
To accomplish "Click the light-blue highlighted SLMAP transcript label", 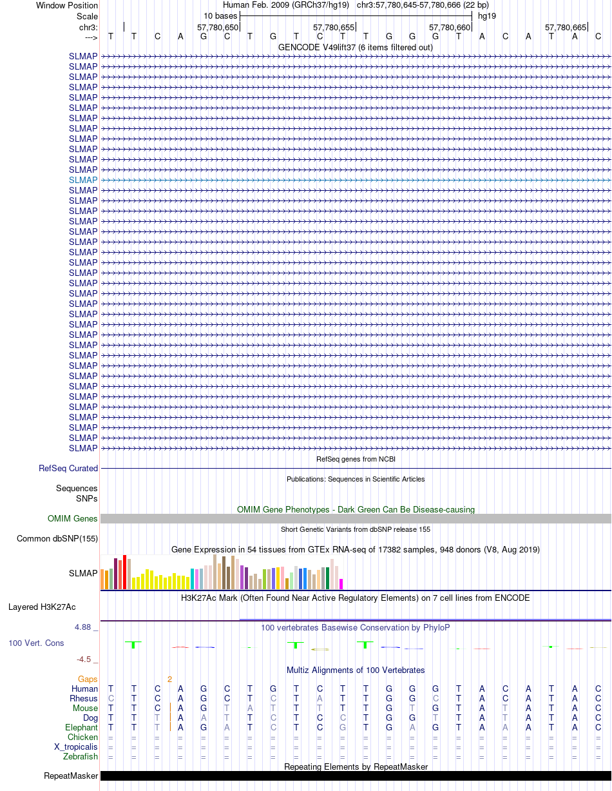I will 83,180.
